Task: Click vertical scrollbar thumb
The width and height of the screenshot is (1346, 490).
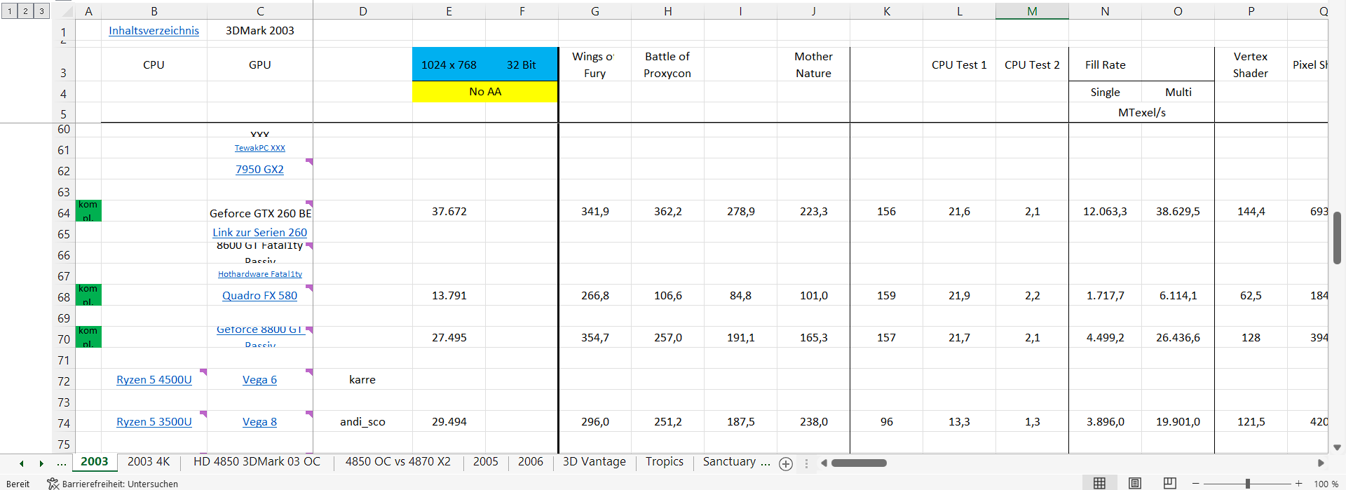Action: coord(1337,238)
